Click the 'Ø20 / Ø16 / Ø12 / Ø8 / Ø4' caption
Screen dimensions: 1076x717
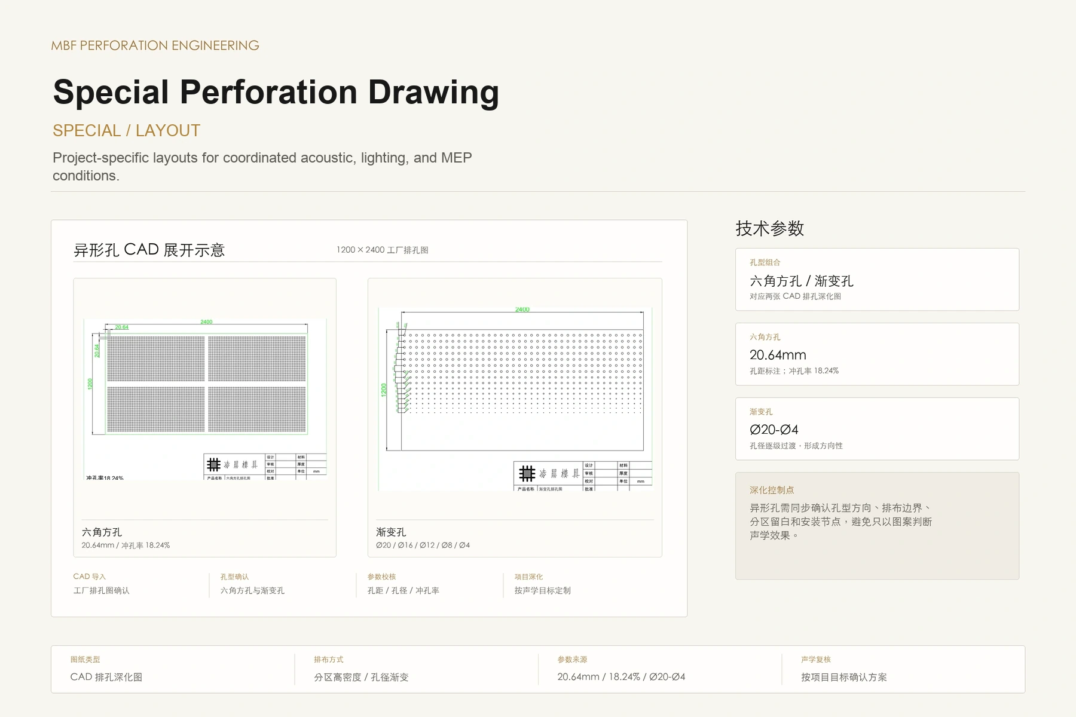coord(423,546)
